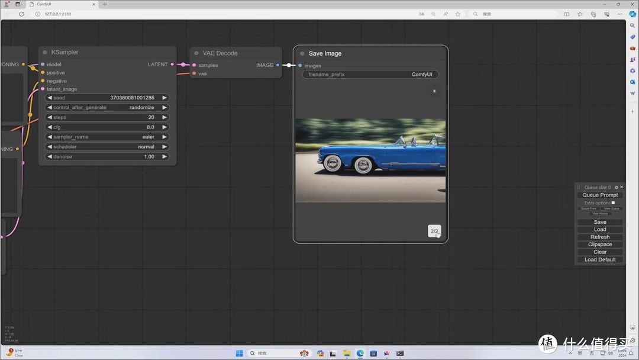
Task: Click the Save Image images input socket
Action: (x=301, y=66)
